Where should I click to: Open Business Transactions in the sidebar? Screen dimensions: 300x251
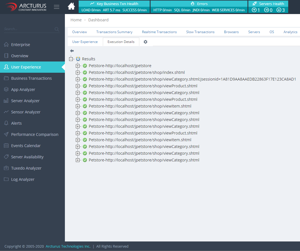click(x=31, y=78)
